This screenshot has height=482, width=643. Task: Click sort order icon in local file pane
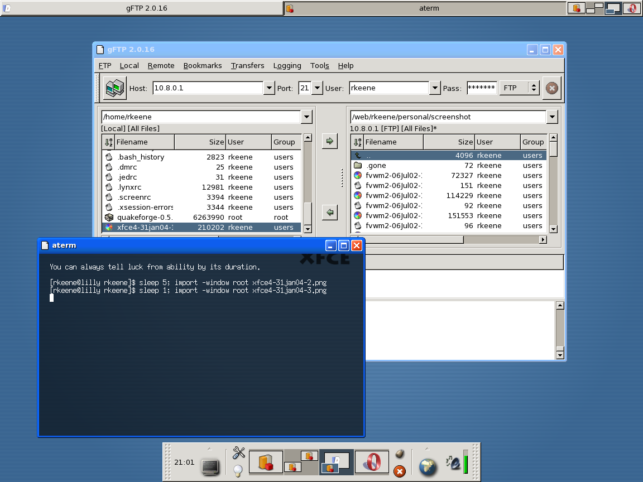[108, 142]
